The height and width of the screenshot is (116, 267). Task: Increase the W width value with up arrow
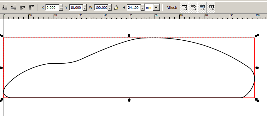pyautogui.click(x=110, y=6)
